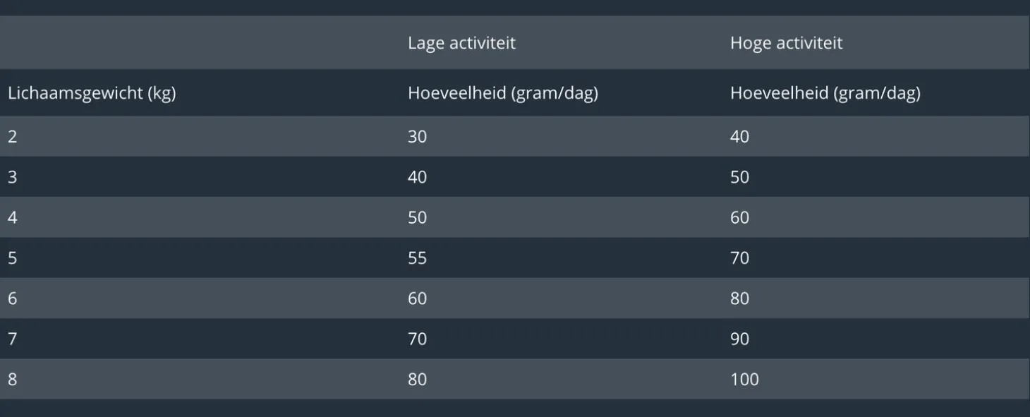The height and width of the screenshot is (417, 1030).
Task: Select the "Lichaamsgewicht (kg)" header cell
Action: pyautogui.click(x=92, y=93)
